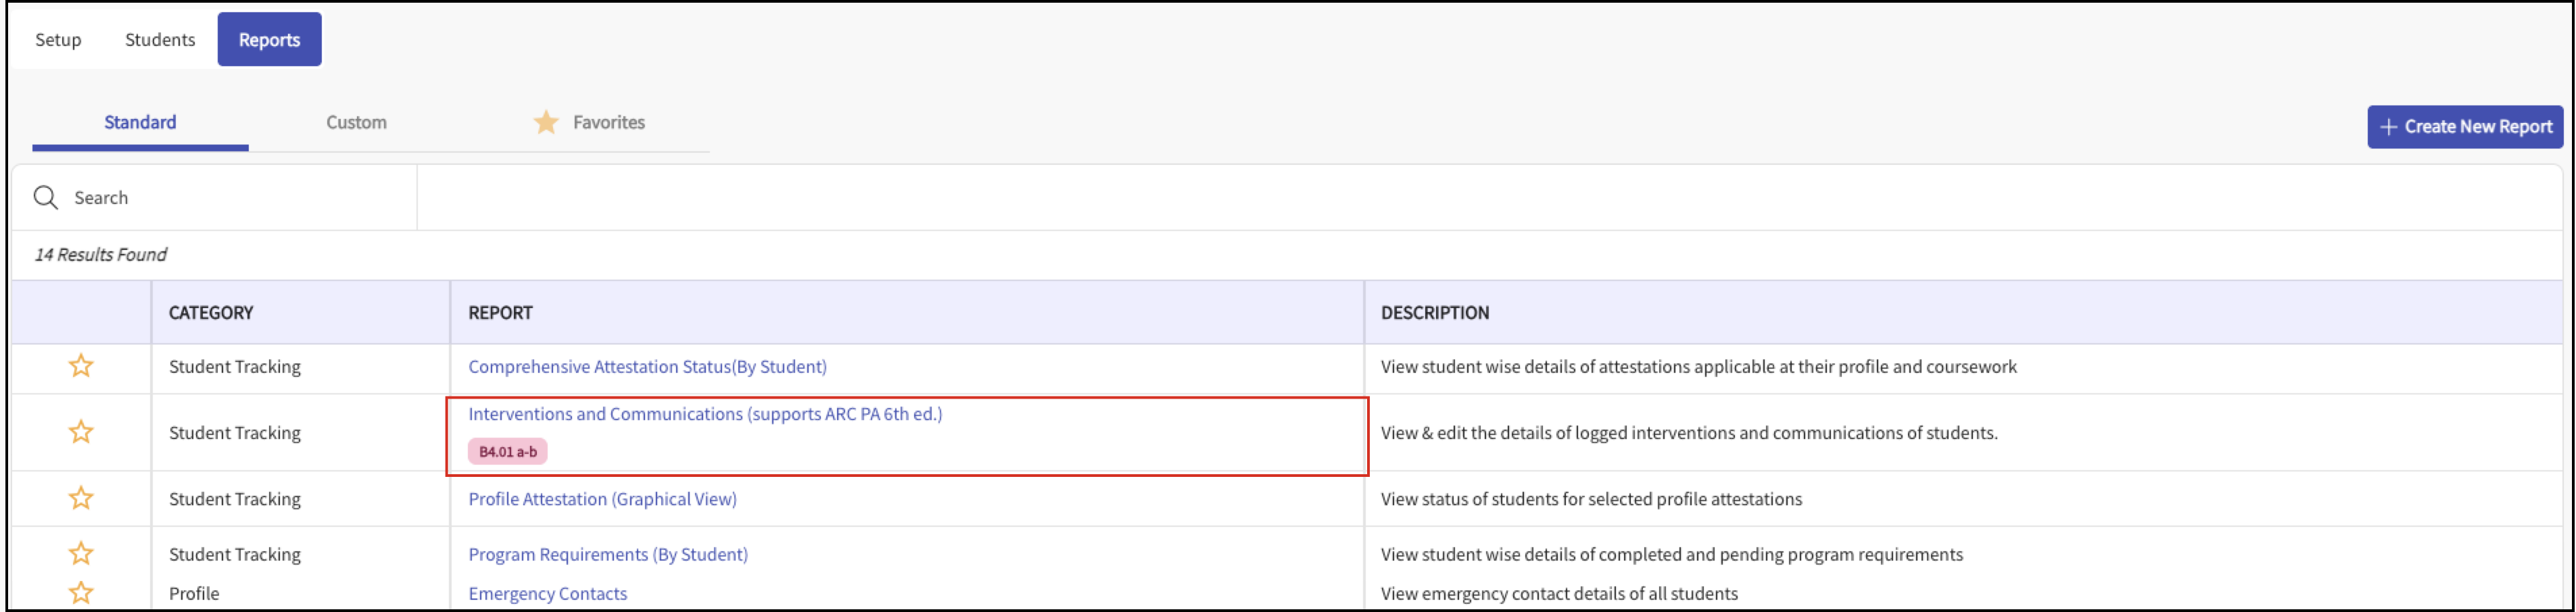The image size is (2576, 612).
Task: Open Program Requirements (By Student) link
Action: coord(608,554)
